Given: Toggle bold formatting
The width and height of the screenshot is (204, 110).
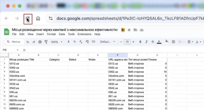Looking at the screenshot, I should click(140, 42).
